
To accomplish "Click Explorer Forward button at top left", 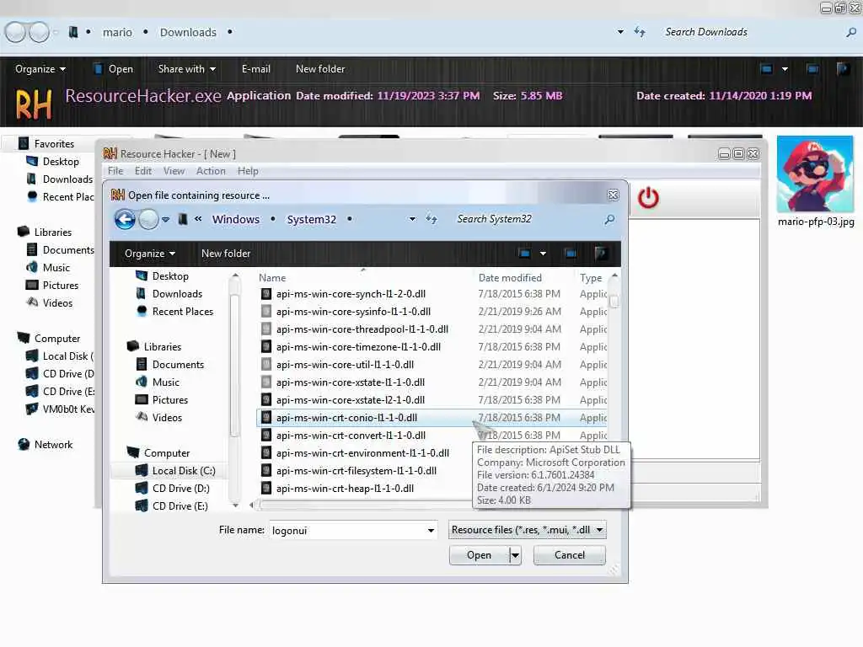I will coord(39,32).
